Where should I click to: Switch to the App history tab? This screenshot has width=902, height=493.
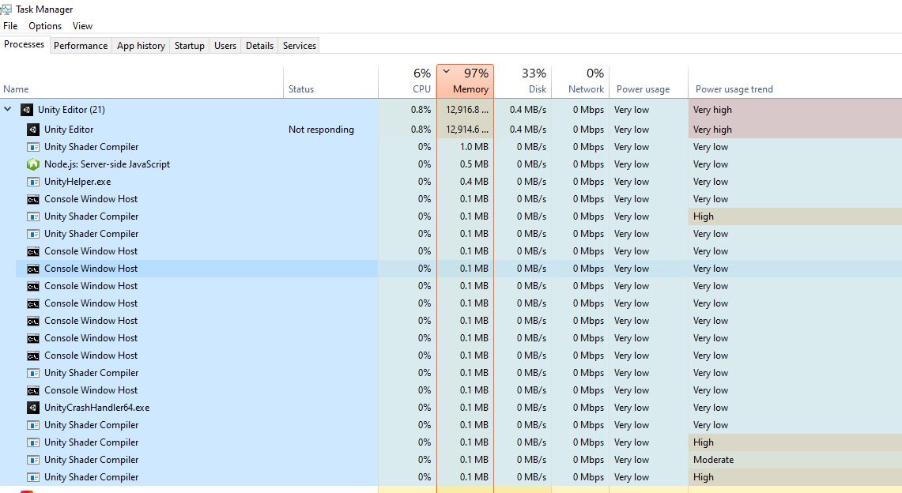point(141,46)
